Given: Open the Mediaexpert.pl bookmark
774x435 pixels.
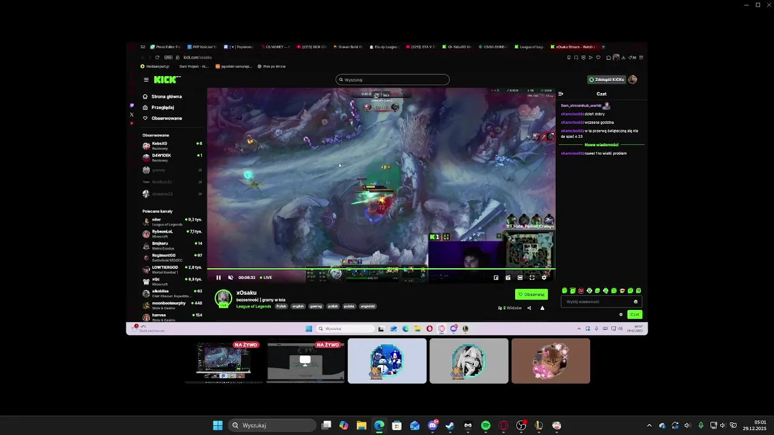Looking at the screenshot, I should (x=155, y=66).
